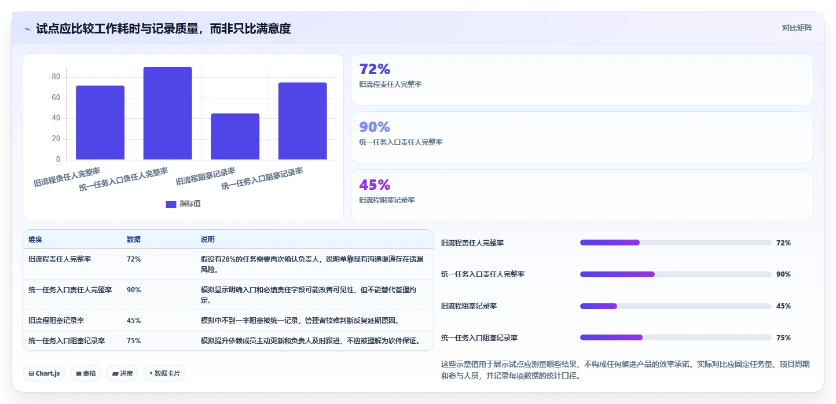The image size is (836, 404).
Task: Click the 45% progress bar for 旧流程阻塞记录率
Action: pos(676,306)
